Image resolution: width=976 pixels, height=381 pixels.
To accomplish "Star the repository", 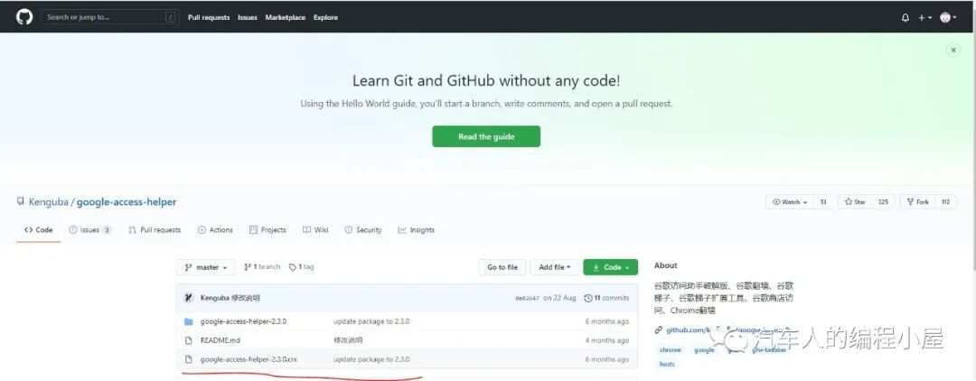I will click(x=855, y=202).
